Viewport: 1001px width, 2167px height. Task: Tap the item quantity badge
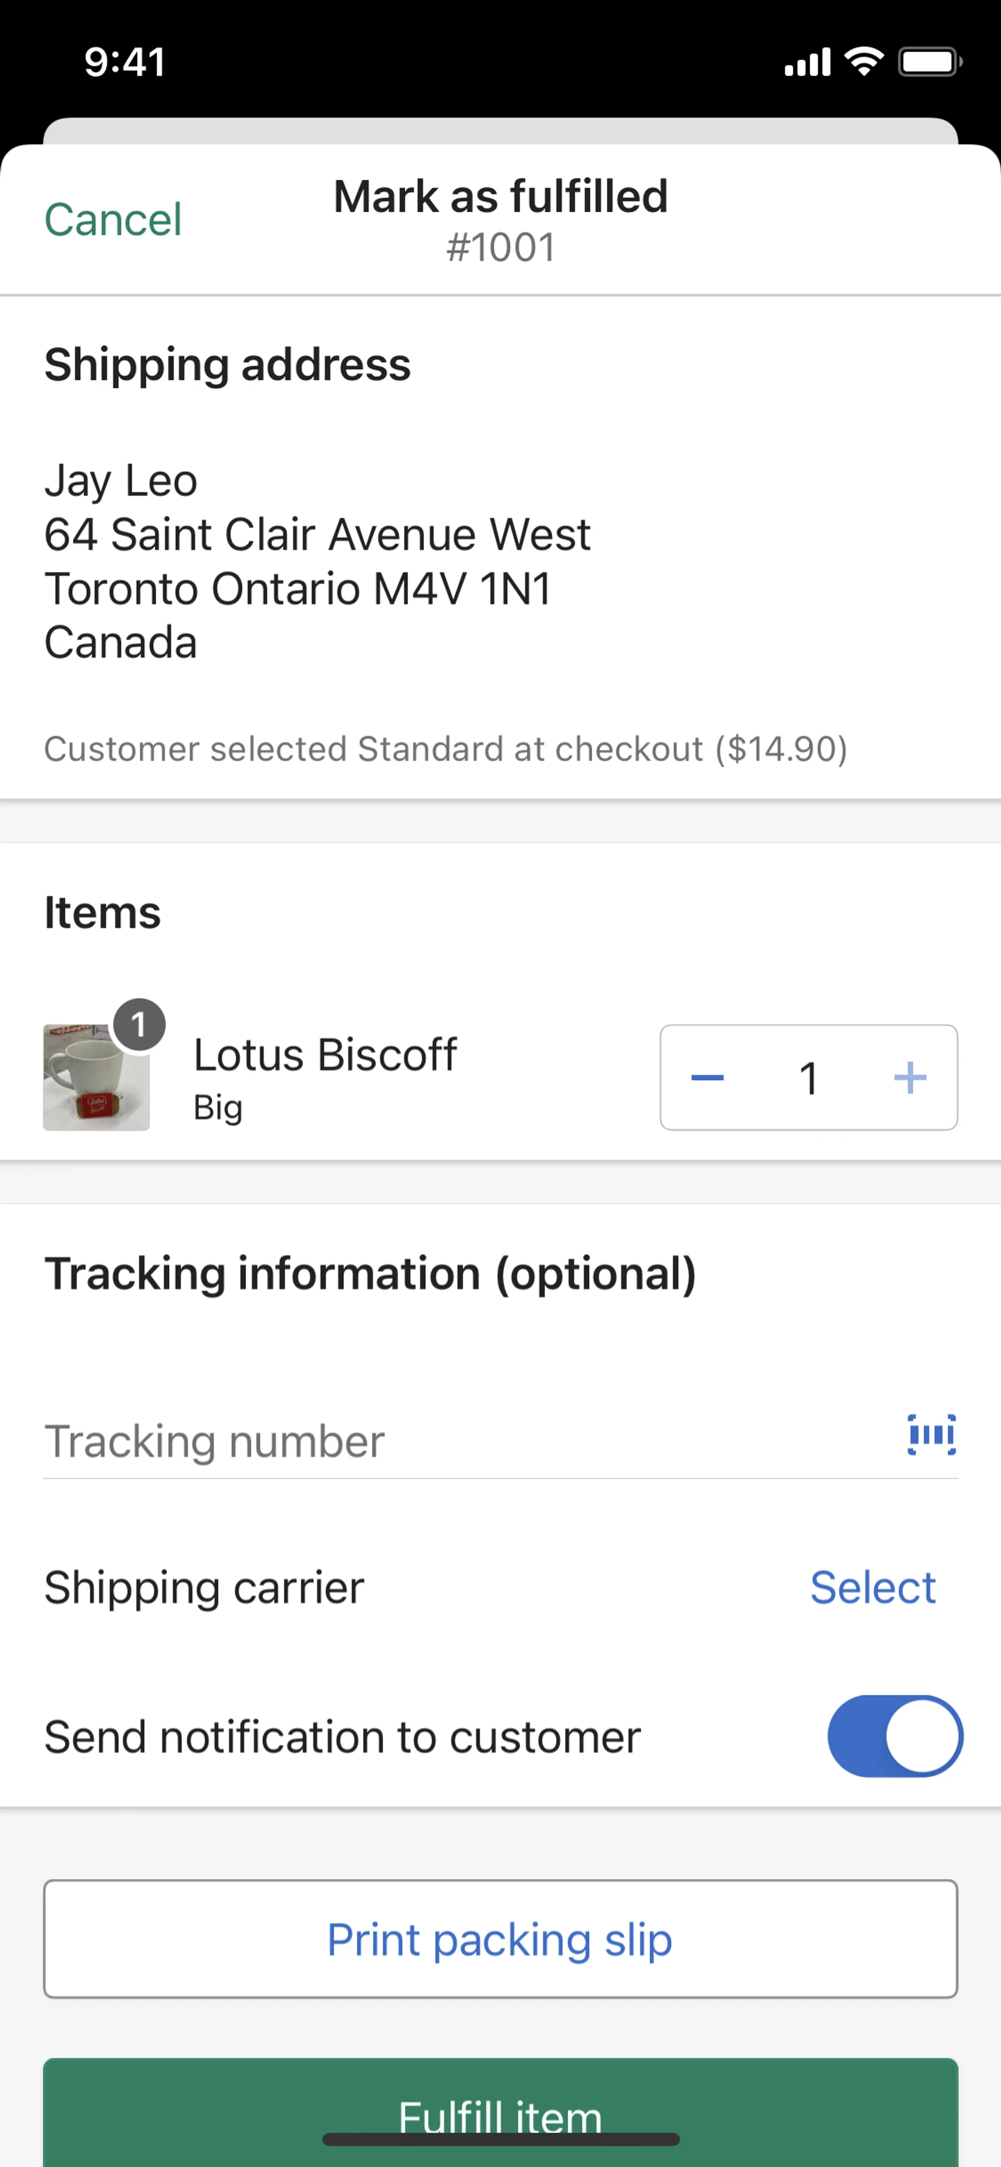click(x=139, y=1025)
